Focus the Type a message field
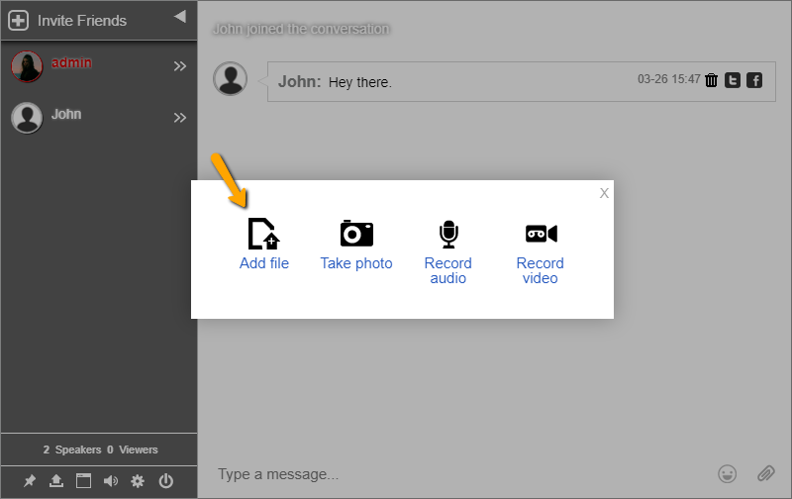The height and width of the screenshot is (499, 792). coord(455,474)
